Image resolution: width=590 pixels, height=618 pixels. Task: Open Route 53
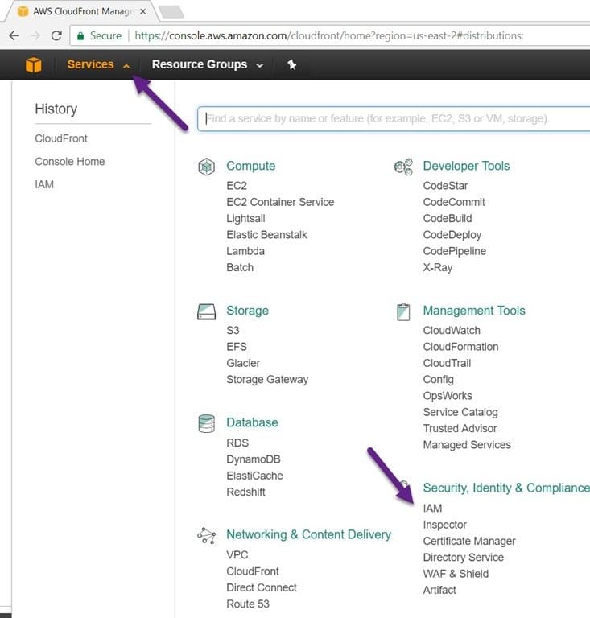[x=247, y=604]
